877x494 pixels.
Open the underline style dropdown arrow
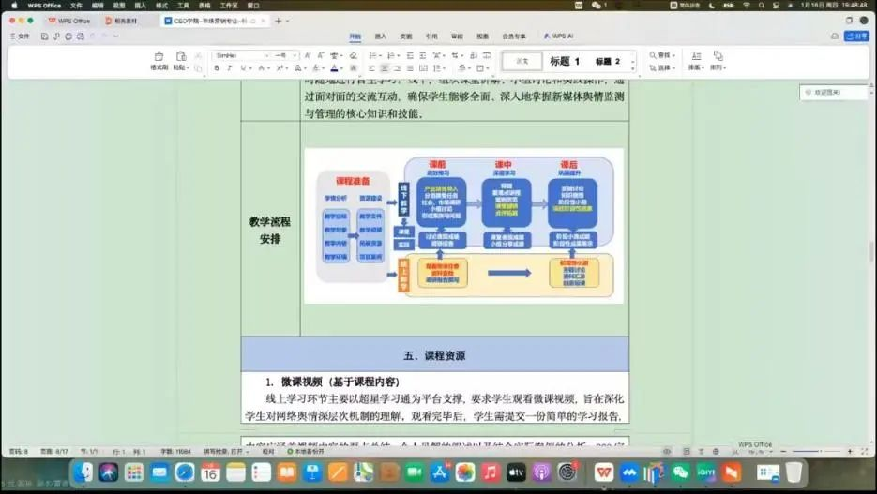(x=250, y=68)
